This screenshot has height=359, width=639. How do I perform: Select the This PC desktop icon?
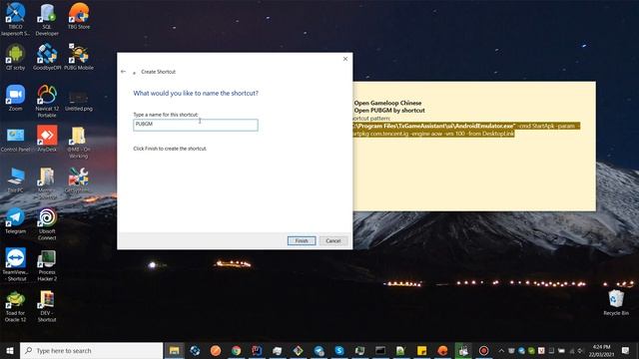15,179
